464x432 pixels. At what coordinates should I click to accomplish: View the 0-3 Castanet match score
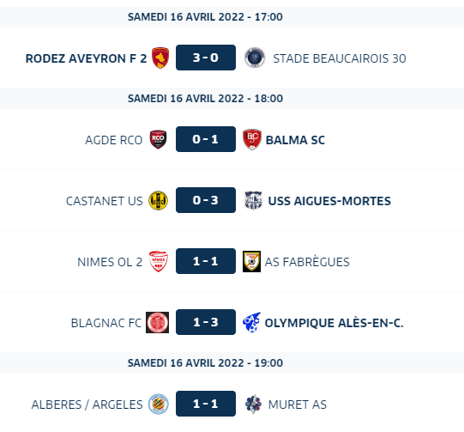[206, 200]
